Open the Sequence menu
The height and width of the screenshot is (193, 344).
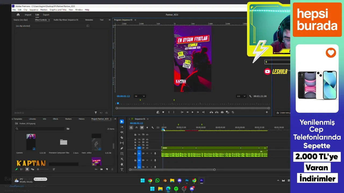point(34,10)
